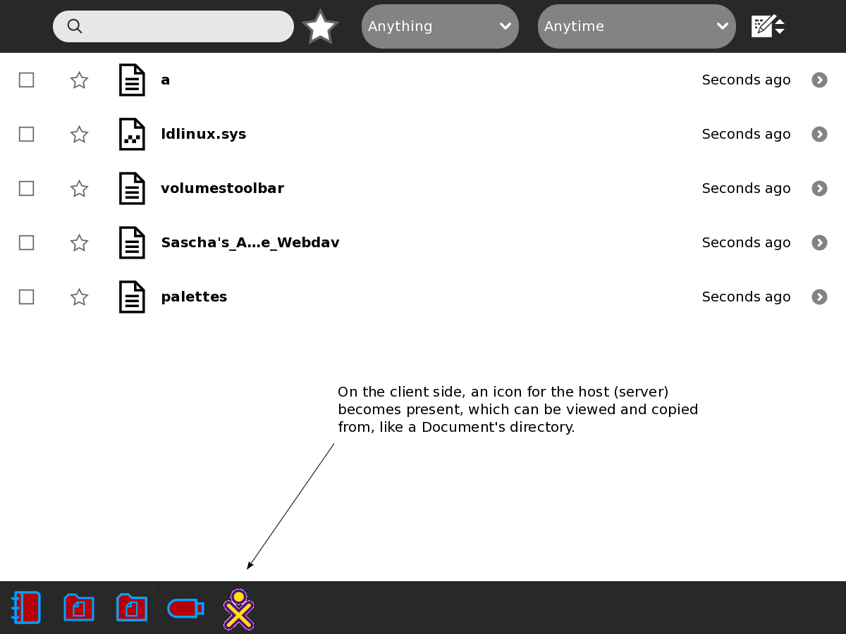Click the Sascha's_A…e_Webdav entry name
The height and width of the screenshot is (634, 846).
(250, 242)
